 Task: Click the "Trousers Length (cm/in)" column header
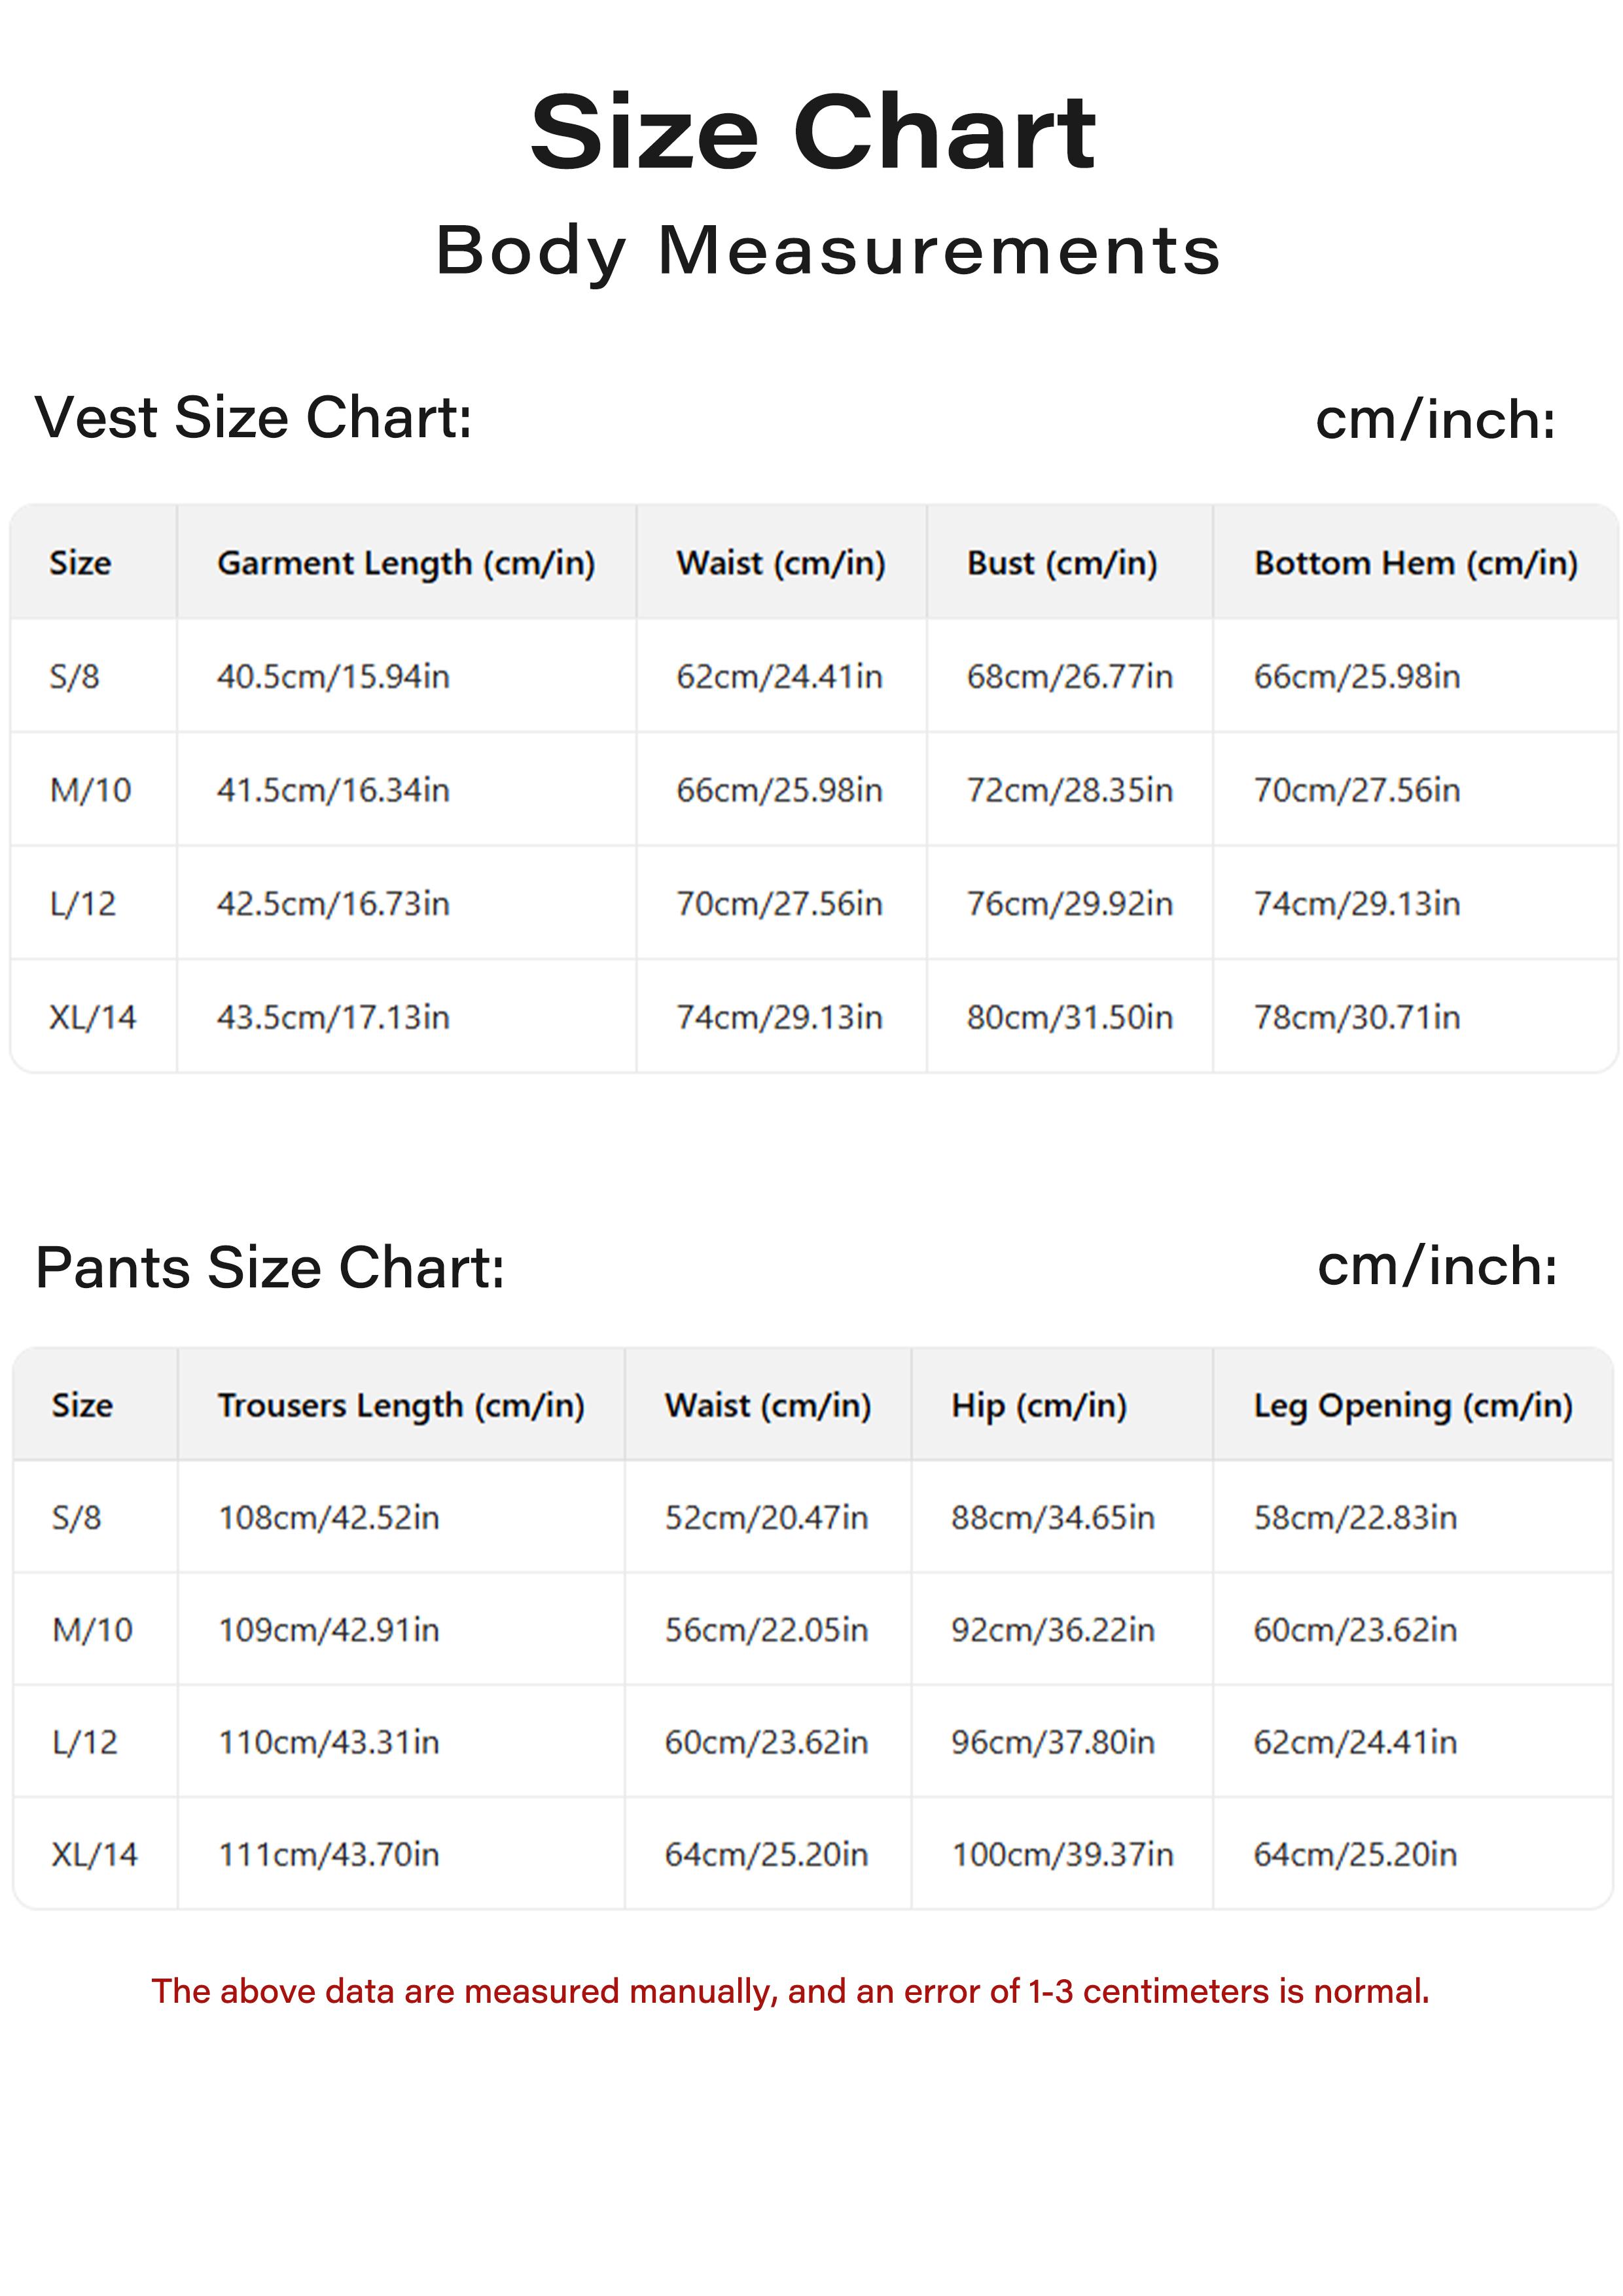(401, 1405)
